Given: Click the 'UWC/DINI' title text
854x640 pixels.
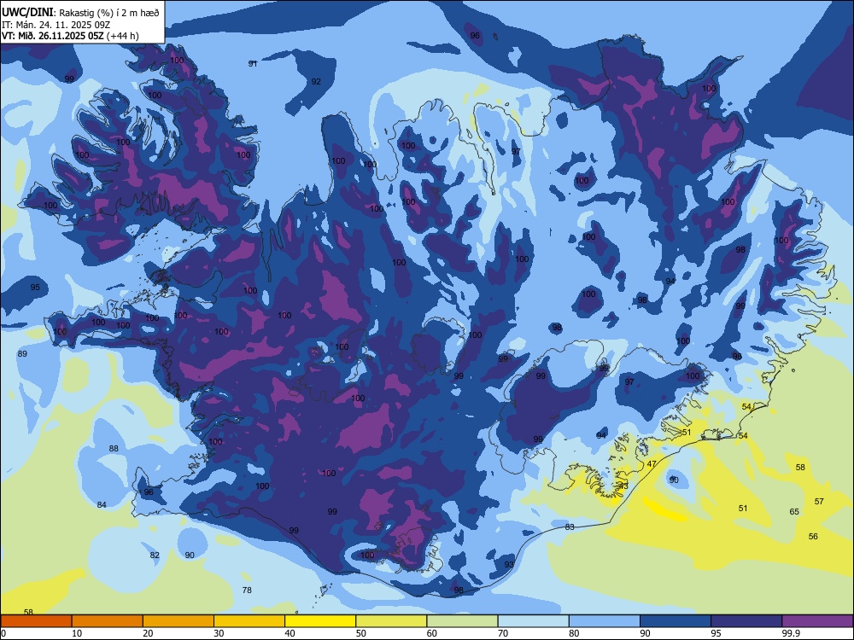Looking at the screenshot, I should click(28, 13).
